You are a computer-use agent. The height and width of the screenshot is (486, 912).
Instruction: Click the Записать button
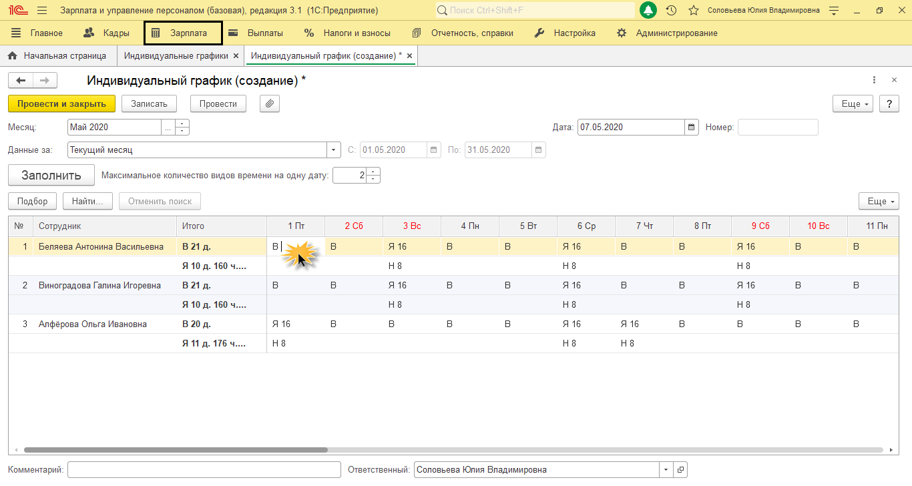(x=149, y=103)
